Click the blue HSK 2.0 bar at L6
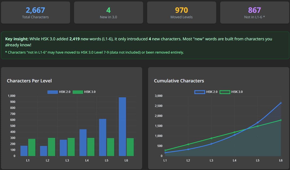Viewport: 290px width, 170px height. [x=122, y=126]
